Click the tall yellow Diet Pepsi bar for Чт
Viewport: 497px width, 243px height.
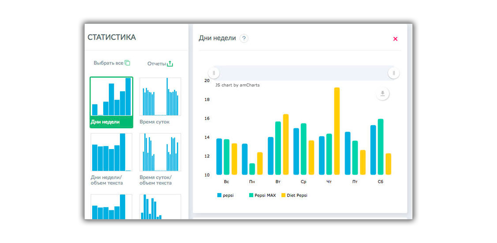pos(337,131)
